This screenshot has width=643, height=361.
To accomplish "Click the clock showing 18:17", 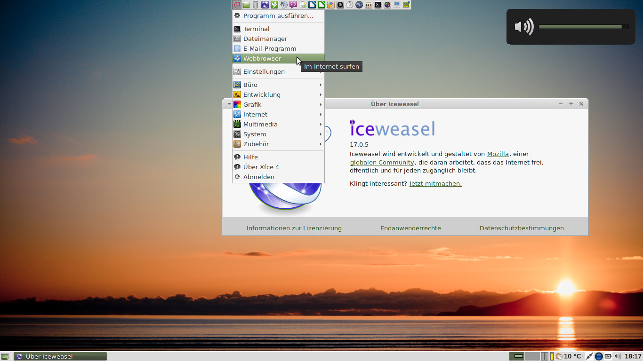I will (633, 356).
